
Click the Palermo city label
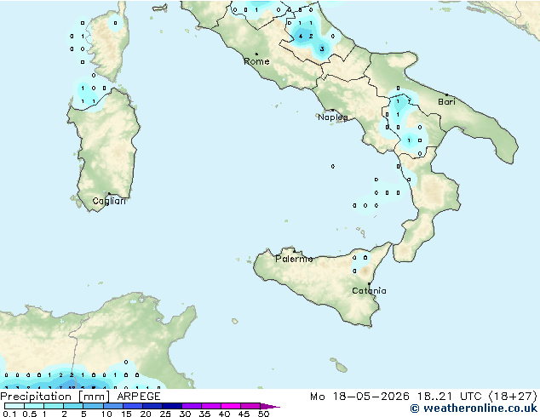point(294,259)
